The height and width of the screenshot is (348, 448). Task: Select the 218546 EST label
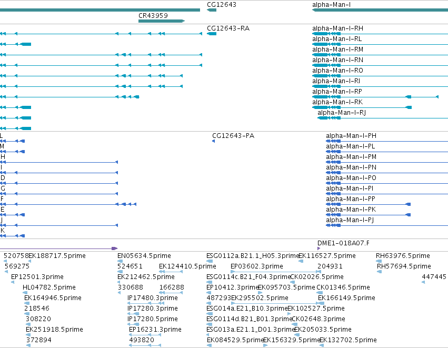pyautogui.click(x=37, y=309)
